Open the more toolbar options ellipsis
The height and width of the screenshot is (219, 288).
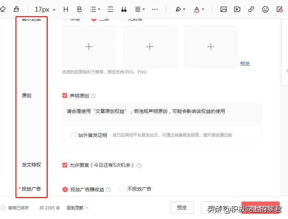click(155, 9)
